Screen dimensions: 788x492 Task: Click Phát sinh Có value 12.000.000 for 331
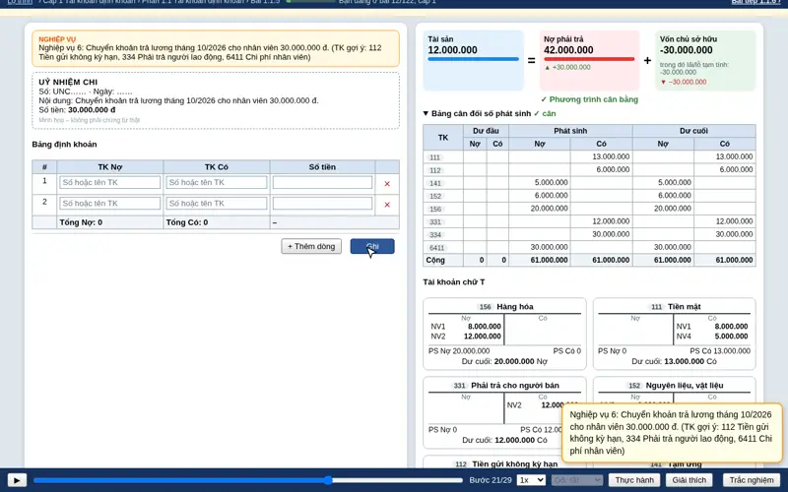611,221
